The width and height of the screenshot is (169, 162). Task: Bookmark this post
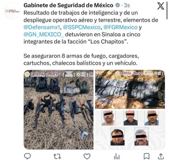click(x=147, y=156)
